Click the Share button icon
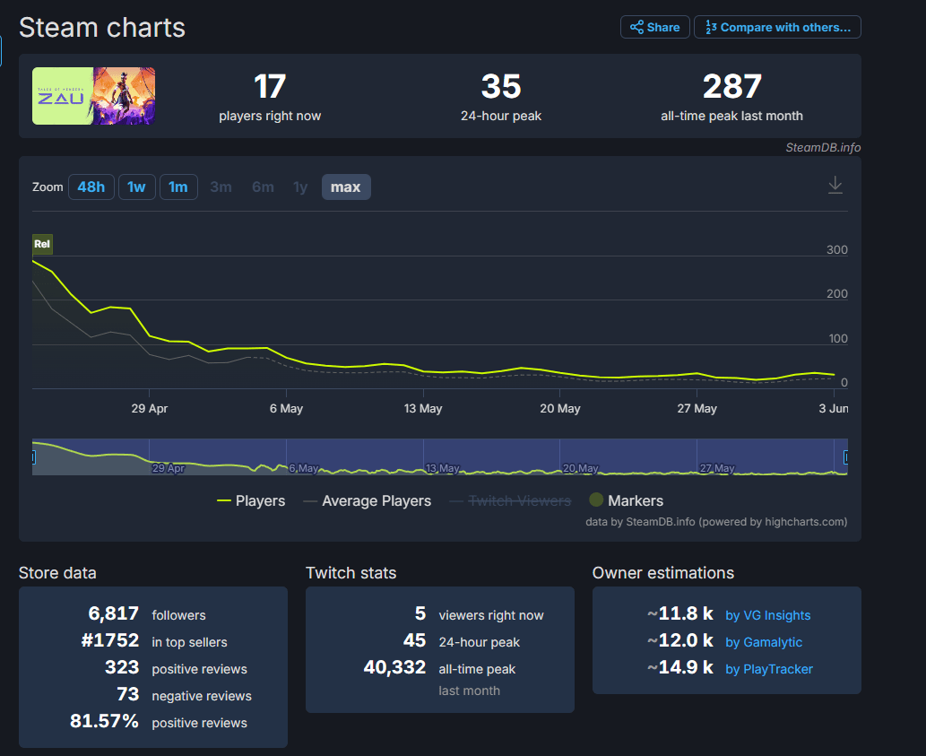The height and width of the screenshot is (756, 926). (x=636, y=27)
